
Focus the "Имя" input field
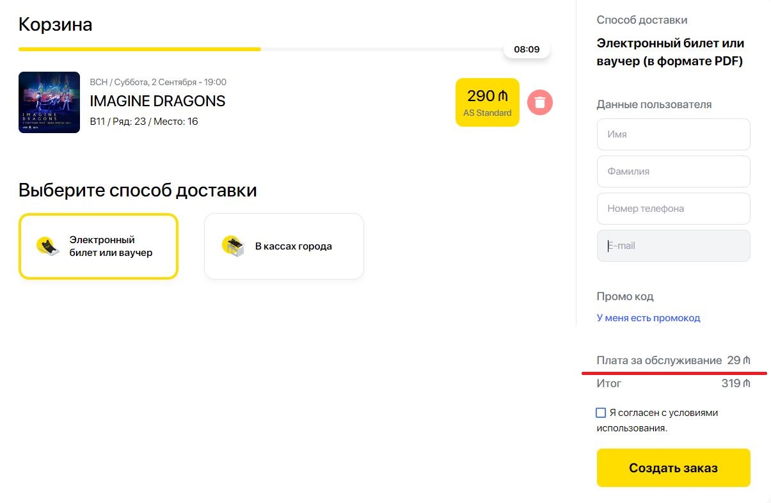click(673, 134)
